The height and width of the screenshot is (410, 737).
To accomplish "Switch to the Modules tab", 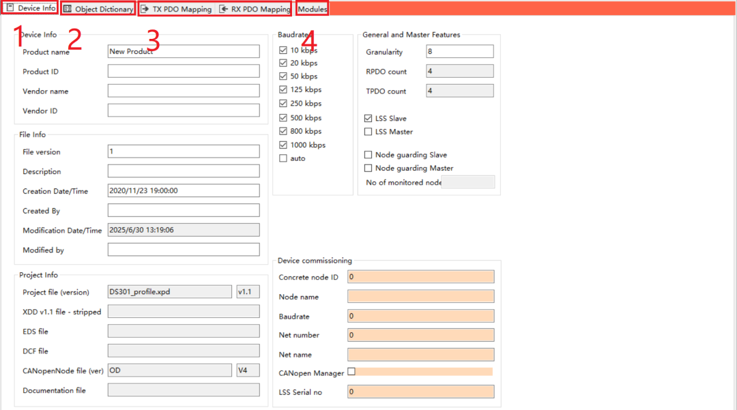I will [x=312, y=10].
